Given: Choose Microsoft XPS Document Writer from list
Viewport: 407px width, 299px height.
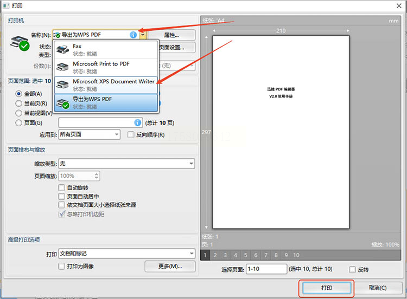Looking at the screenshot, I should (106, 84).
